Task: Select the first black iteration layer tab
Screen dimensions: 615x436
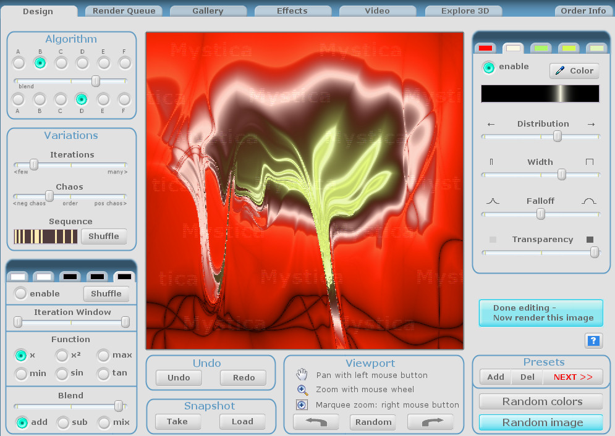Action: [70, 277]
